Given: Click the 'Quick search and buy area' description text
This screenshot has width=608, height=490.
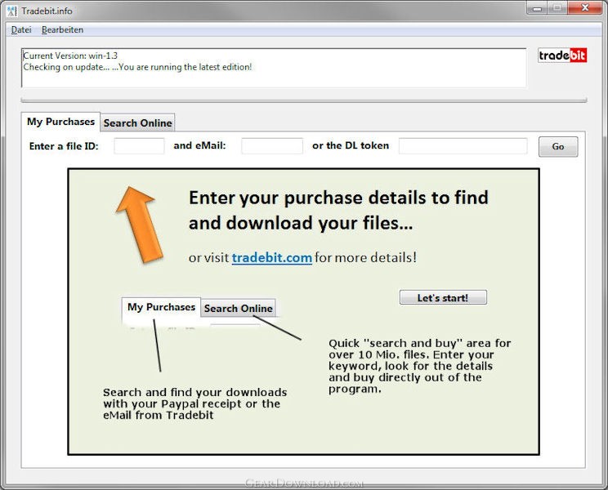Looking at the screenshot, I should [x=419, y=366].
